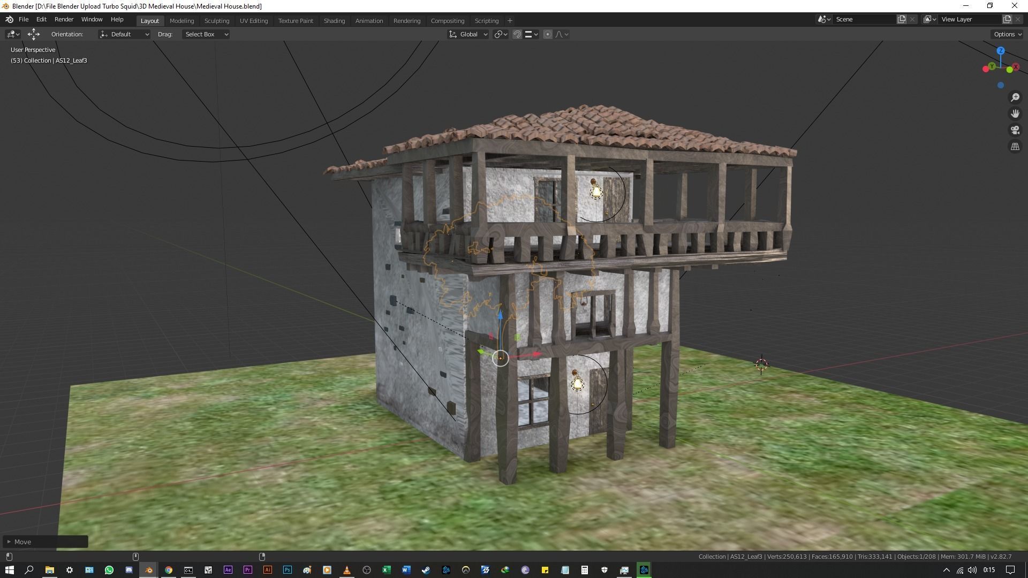This screenshot has height=578, width=1028.
Task: Open Illustrator from the taskbar
Action: point(268,570)
